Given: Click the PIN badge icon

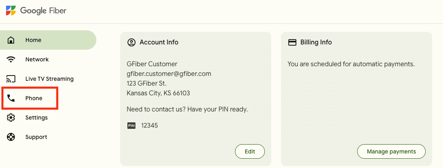Looking at the screenshot, I should point(131,126).
